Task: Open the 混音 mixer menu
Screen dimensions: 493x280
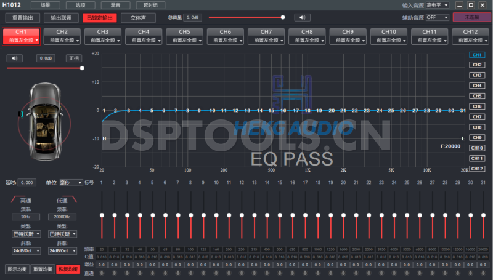Action: coord(115,6)
